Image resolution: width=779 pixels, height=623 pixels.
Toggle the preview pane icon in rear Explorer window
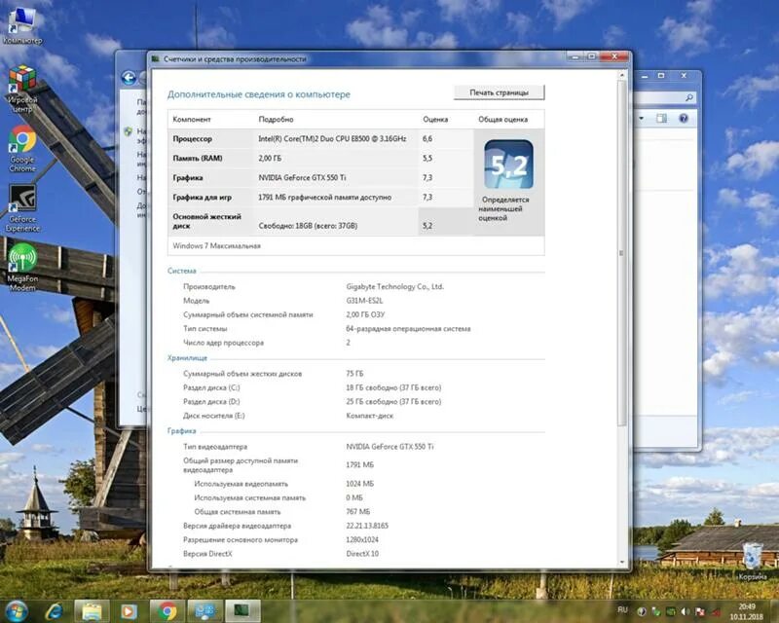tap(661, 118)
